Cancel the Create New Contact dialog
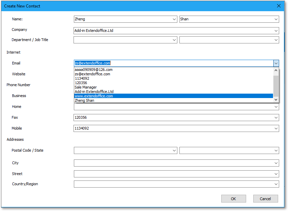 point(266,198)
